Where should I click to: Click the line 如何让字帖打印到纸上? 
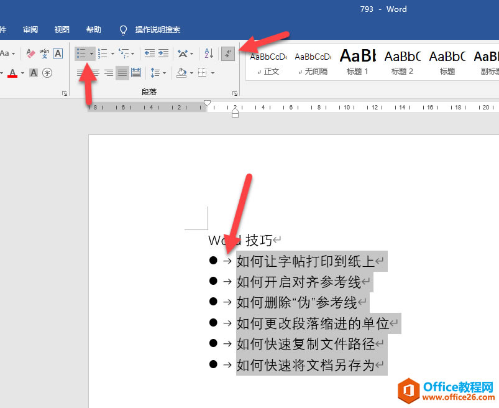coord(306,261)
